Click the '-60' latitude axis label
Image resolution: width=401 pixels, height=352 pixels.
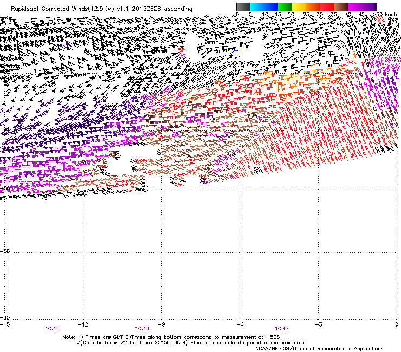(5, 317)
